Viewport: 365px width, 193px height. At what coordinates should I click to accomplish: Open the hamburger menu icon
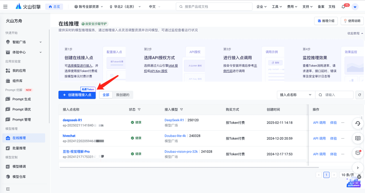[x=5, y=7]
